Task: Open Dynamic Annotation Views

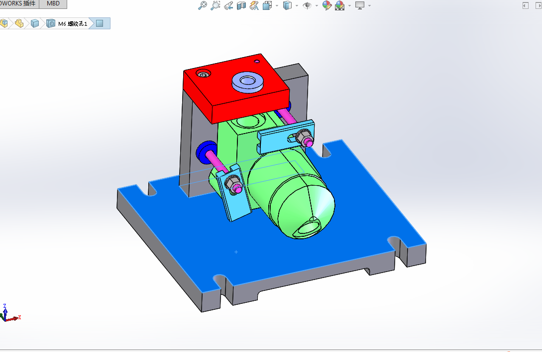Action: click(x=254, y=5)
